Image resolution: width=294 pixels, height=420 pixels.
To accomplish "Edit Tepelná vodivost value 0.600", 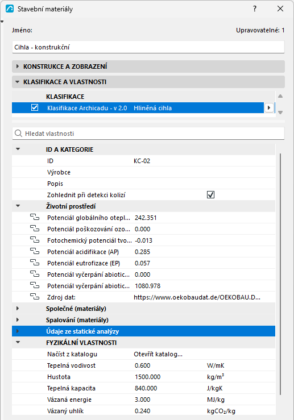I will pos(143,365).
